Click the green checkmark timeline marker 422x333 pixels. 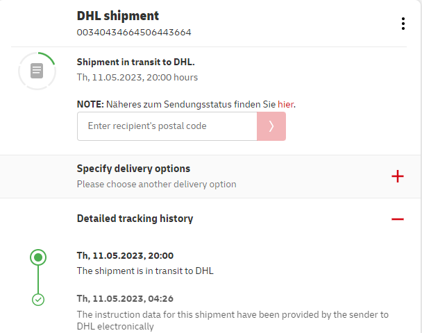point(39,300)
